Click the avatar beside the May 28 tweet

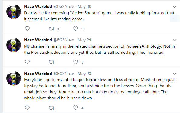(x=14, y=79)
